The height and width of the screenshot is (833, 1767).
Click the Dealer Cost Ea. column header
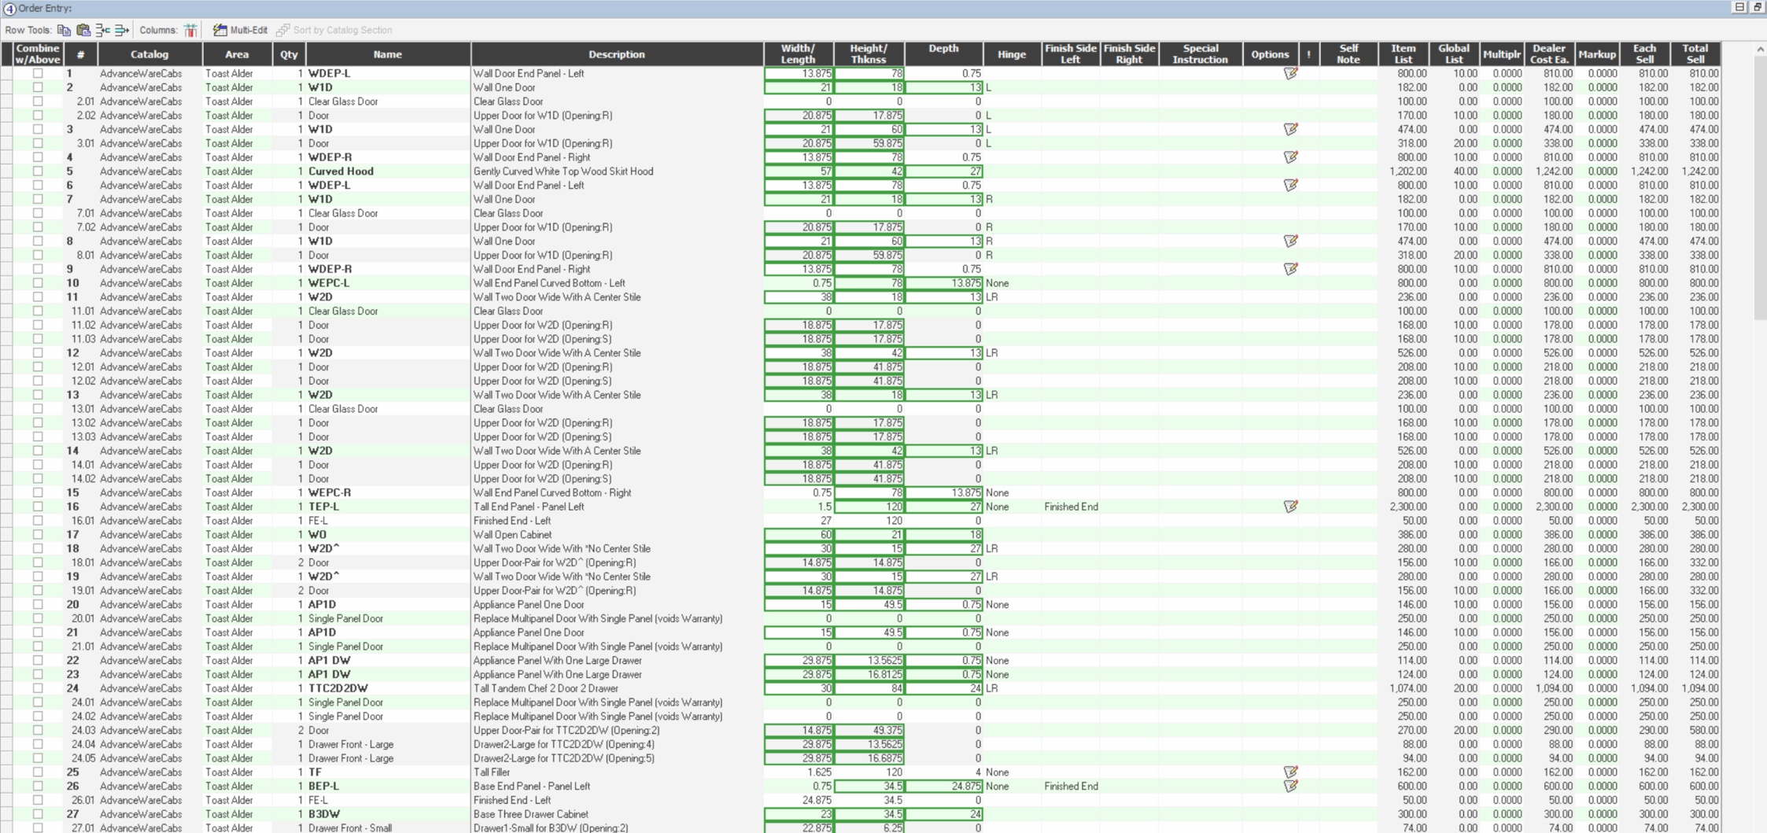pyautogui.click(x=1549, y=54)
